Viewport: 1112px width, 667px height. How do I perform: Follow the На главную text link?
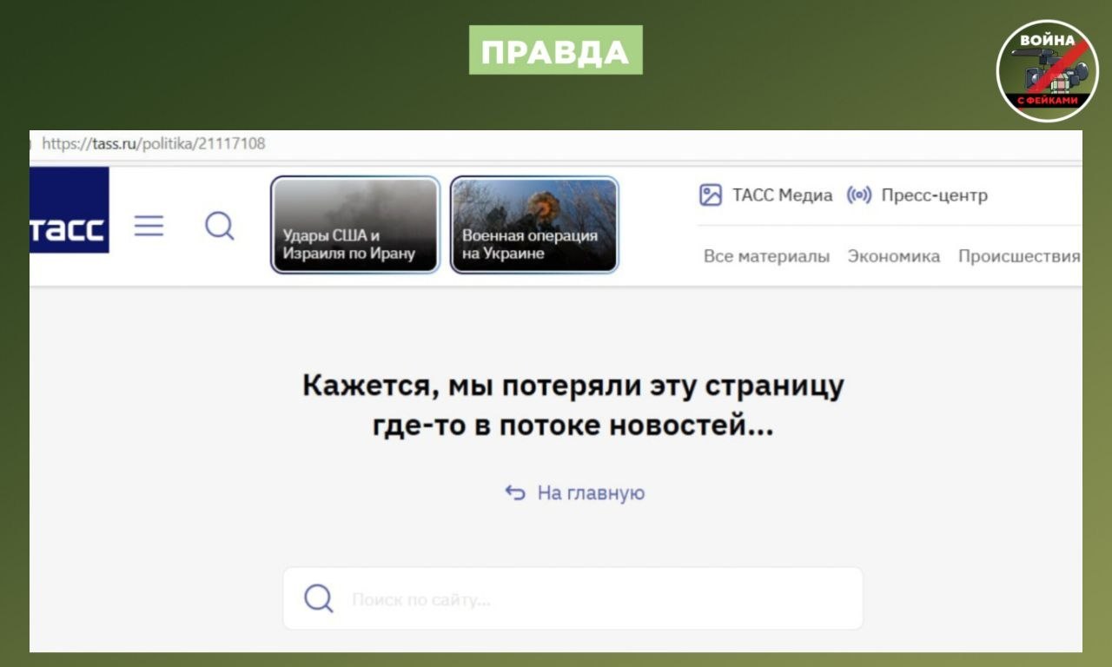point(591,493)
